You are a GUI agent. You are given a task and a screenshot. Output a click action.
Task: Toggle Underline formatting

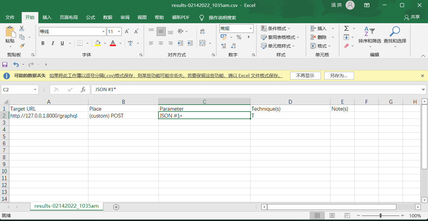coord(62,43)
